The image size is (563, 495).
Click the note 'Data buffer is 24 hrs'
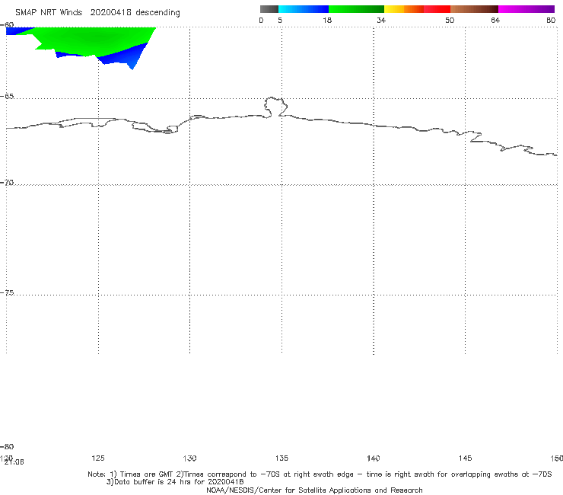pos(154,482)
